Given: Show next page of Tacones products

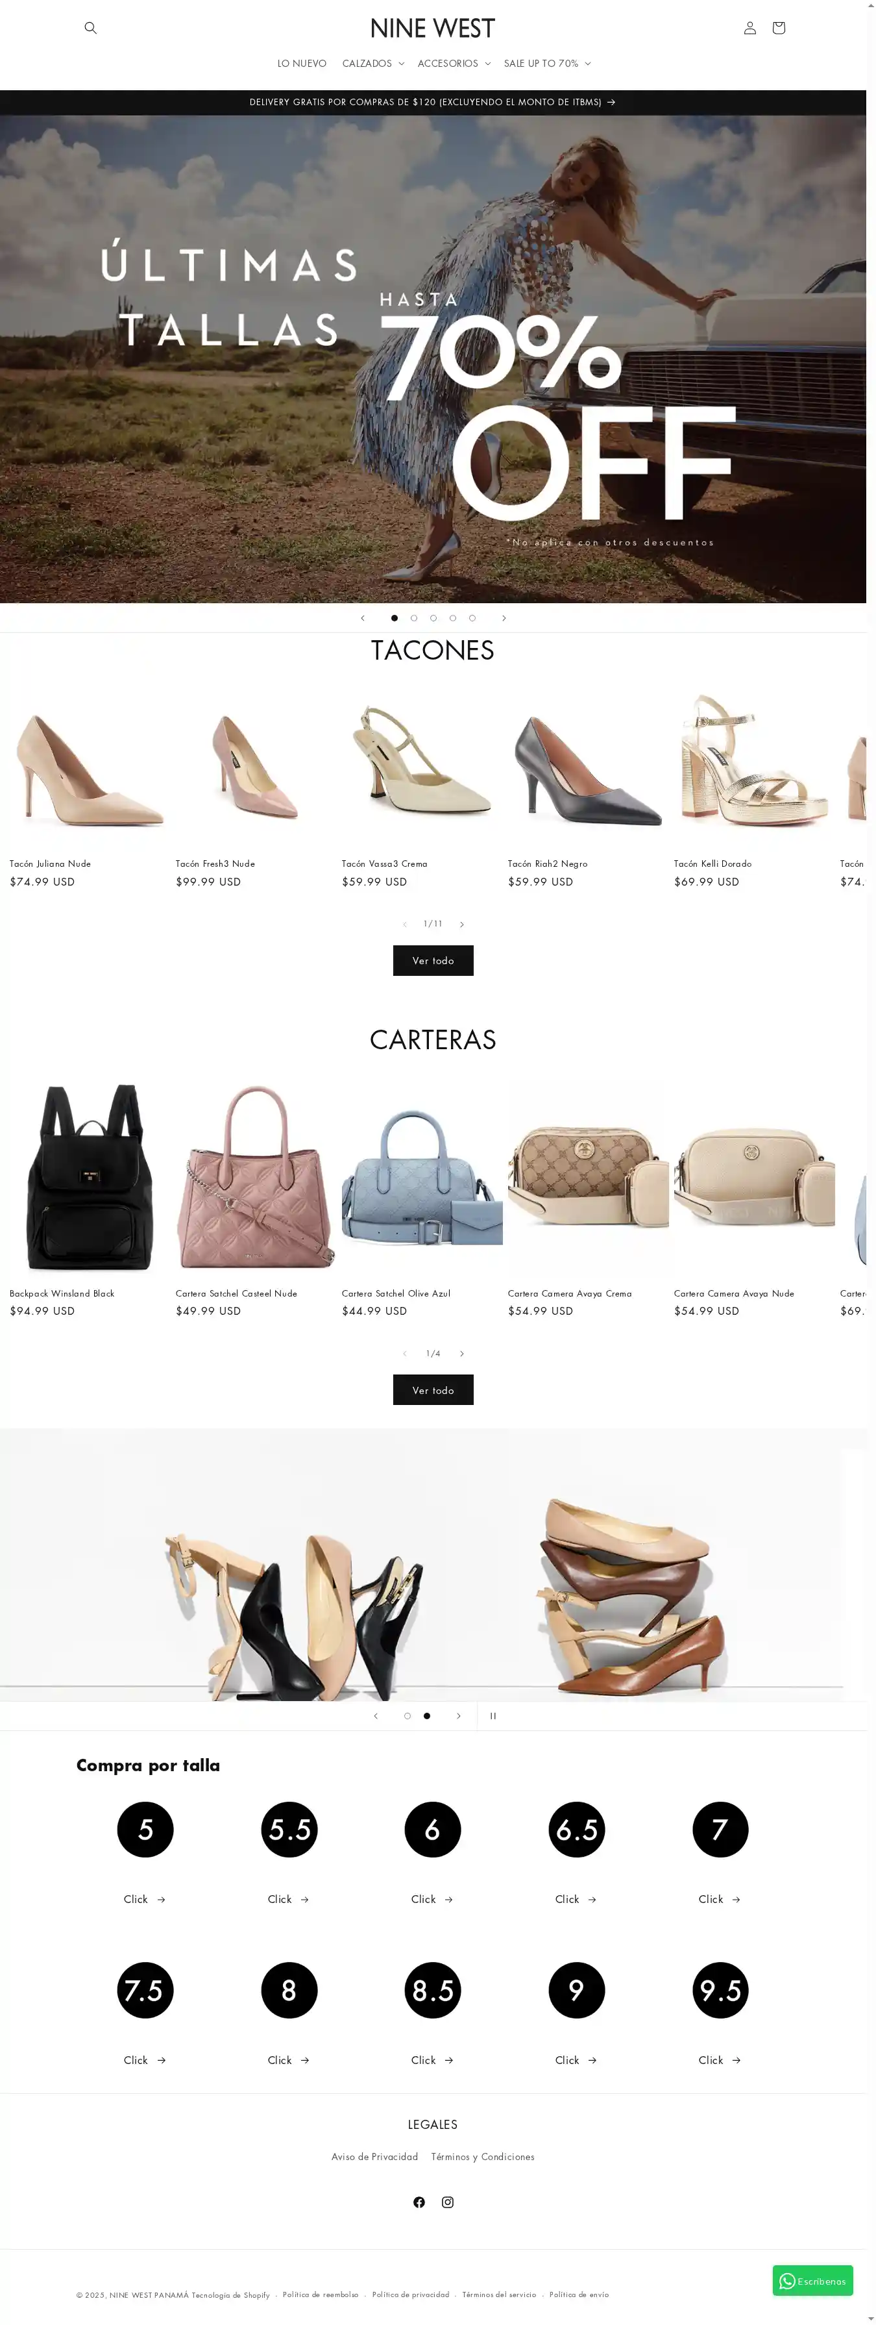Looking at the screenshot, I should point(462,925).
